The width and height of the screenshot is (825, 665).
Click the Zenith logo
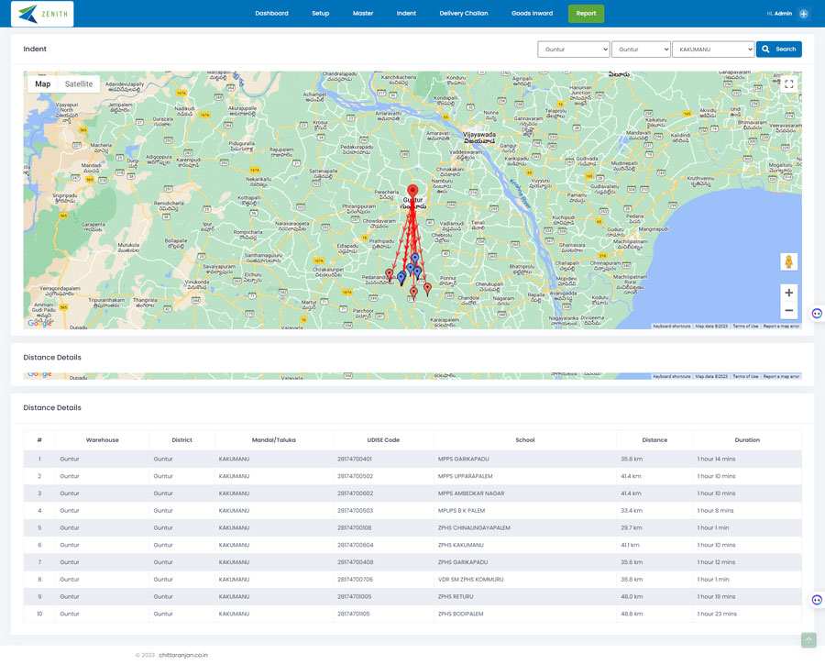tap(42, 14)
